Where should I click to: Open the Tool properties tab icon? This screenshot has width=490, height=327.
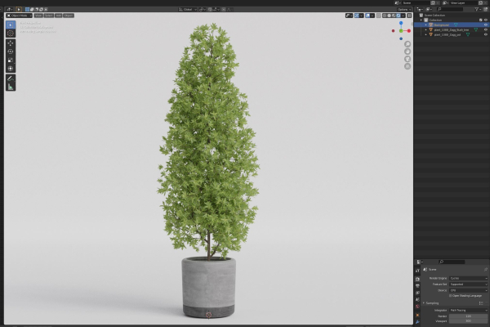pyautogui.click(x=418, y=271)
